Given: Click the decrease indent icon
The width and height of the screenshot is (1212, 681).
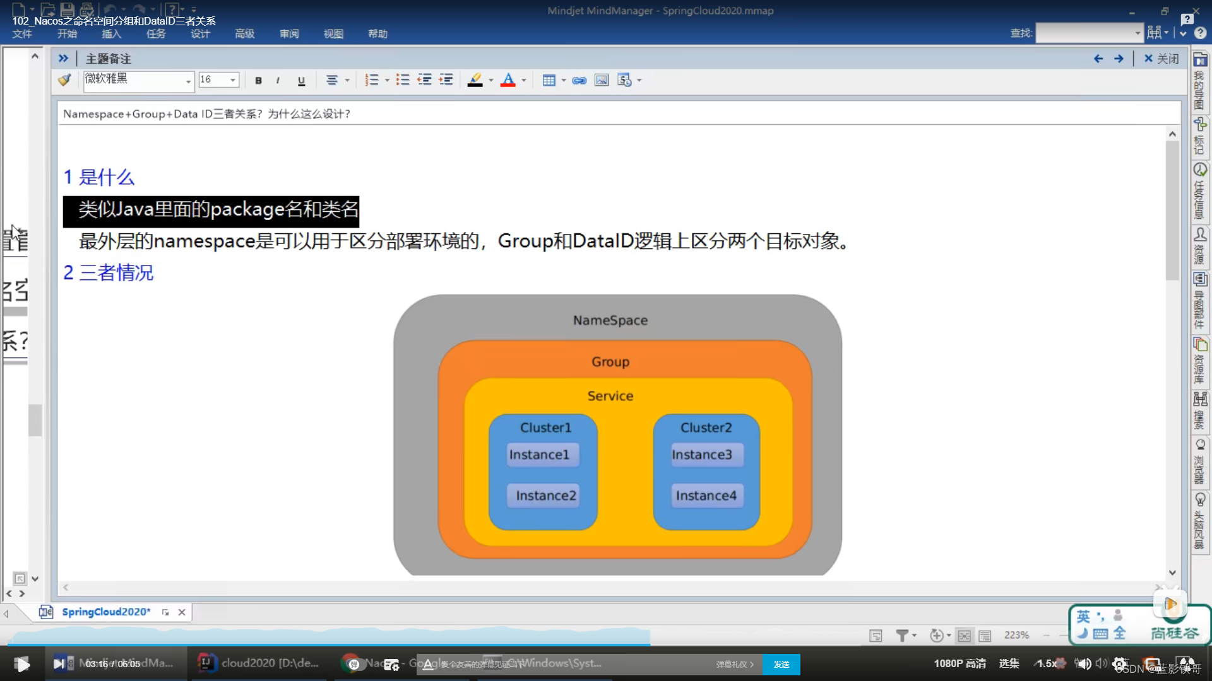Looking at the screenshot, I should pos(424,79).
